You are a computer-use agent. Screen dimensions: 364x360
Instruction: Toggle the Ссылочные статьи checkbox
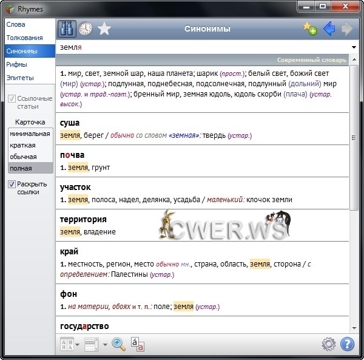click(12, 99)
